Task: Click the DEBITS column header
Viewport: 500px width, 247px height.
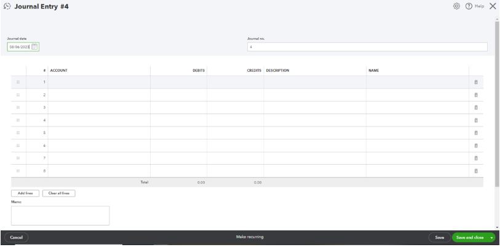Action: (199, 71)
